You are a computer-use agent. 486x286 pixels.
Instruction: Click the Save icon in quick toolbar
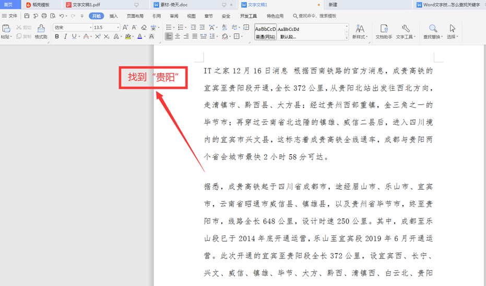click(27, 16)
